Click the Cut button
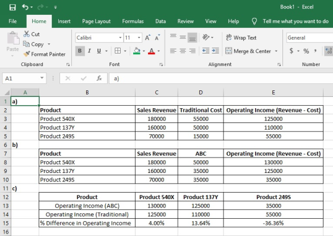Viewport: 333px width, 236px height. (32, 34)
